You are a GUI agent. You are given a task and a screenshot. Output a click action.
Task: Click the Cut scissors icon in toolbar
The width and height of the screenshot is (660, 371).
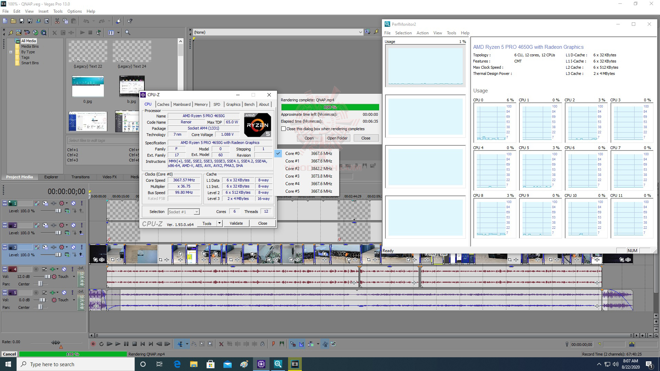click(57, 21)
